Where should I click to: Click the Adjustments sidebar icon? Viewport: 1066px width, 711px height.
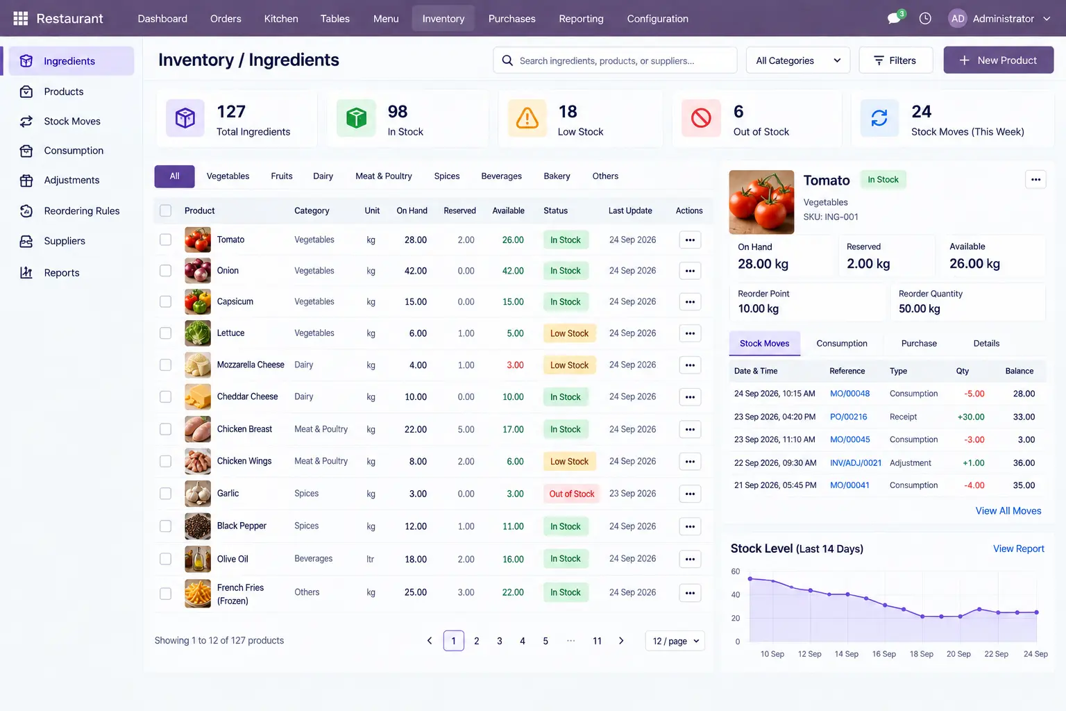26,181
